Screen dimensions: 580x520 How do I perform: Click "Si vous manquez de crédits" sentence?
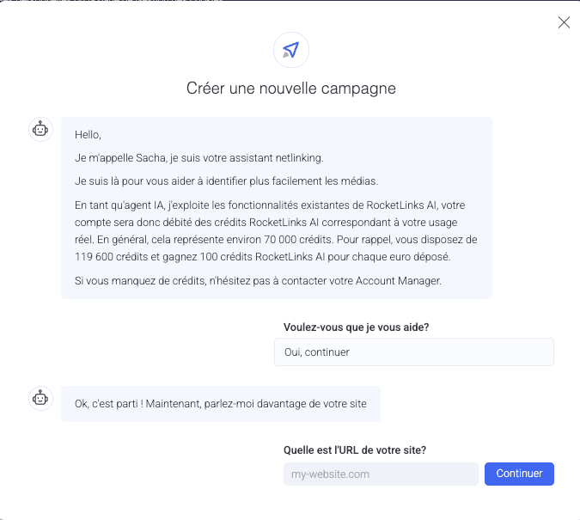tap(139, 280)
